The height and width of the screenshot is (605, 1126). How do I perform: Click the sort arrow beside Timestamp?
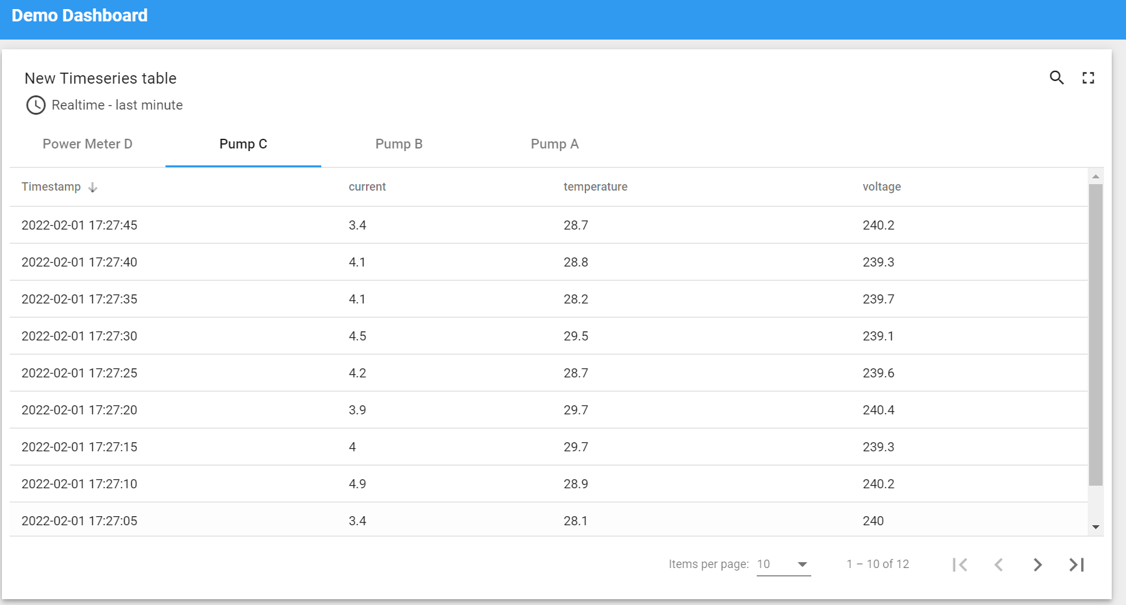(93, 187)
